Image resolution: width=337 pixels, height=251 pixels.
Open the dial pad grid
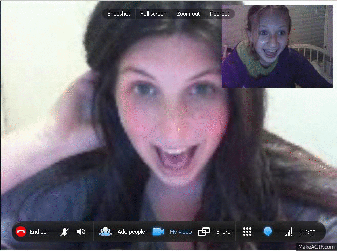click(x=247, y=232)
